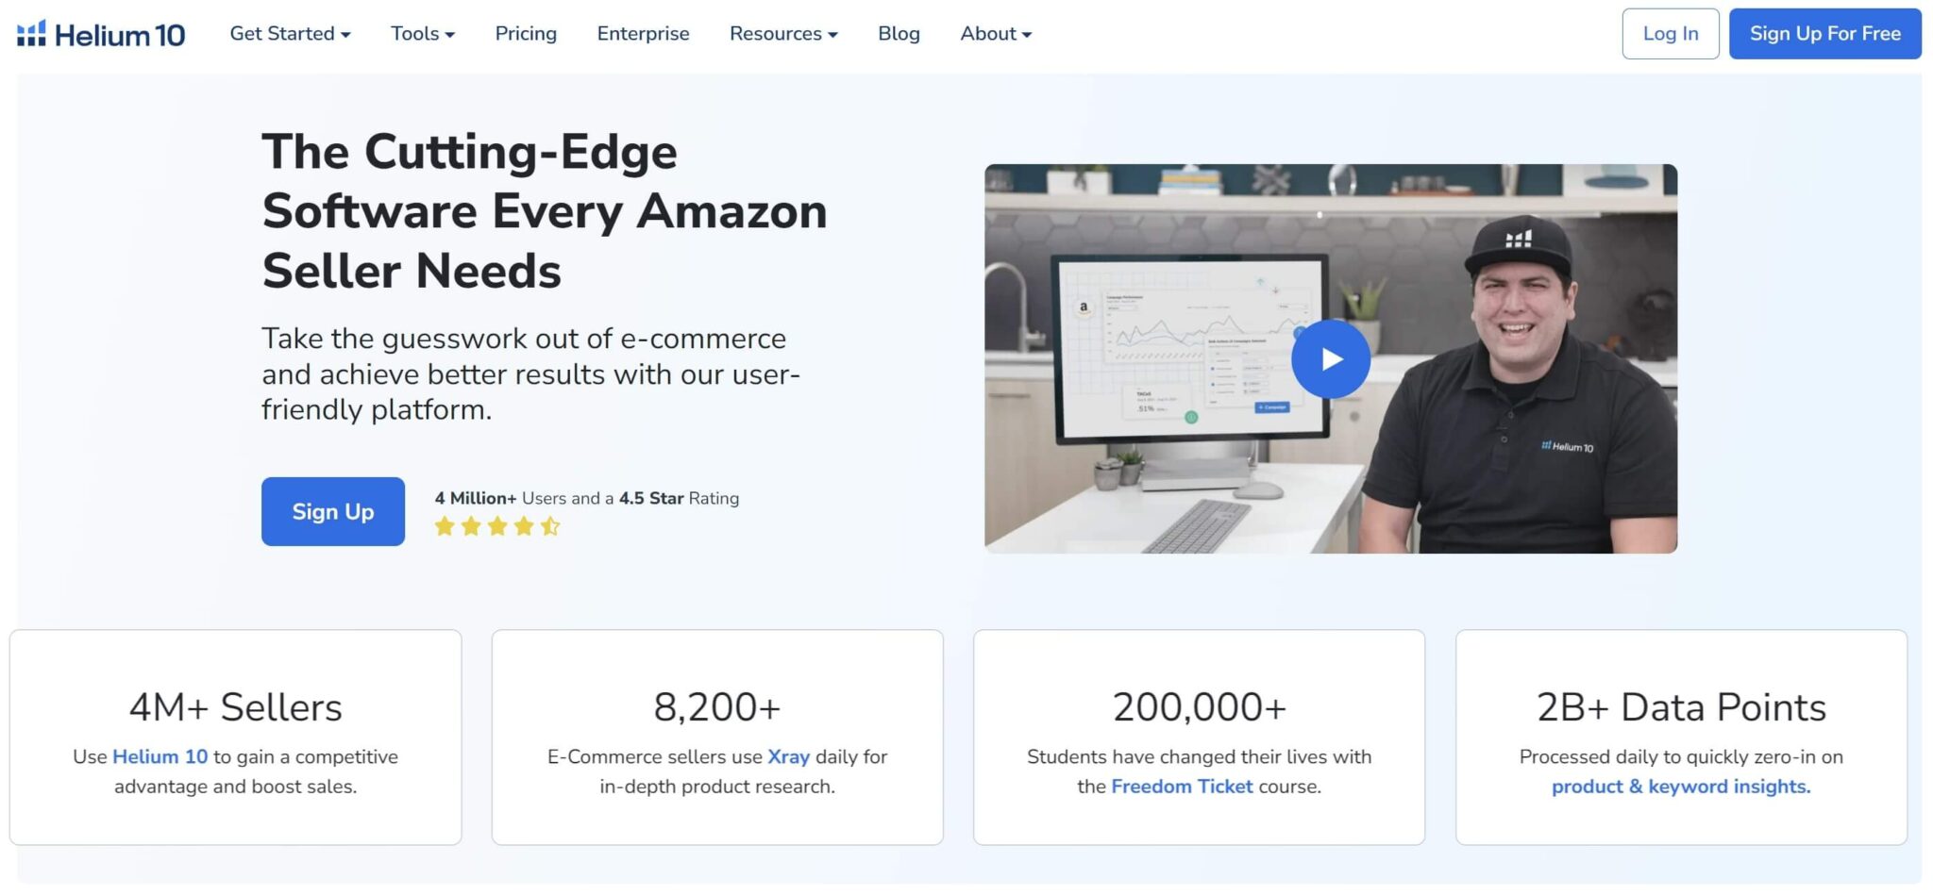Screen dimensions: 1933x895
Task: Click the half star rating icon
Action: click(550, 526)
